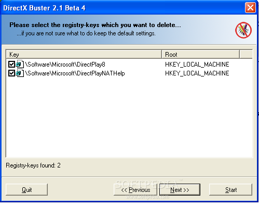The width and height of the screenshot is (259, 206).
Task: Close the DirectX Buster window
Action: 250,8
